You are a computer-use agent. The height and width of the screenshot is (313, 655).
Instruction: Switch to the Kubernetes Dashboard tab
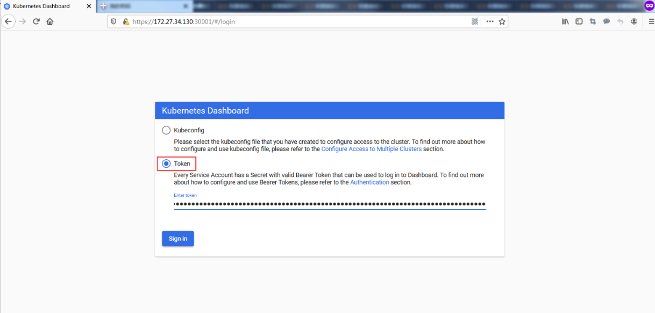[x=48, y=6]
